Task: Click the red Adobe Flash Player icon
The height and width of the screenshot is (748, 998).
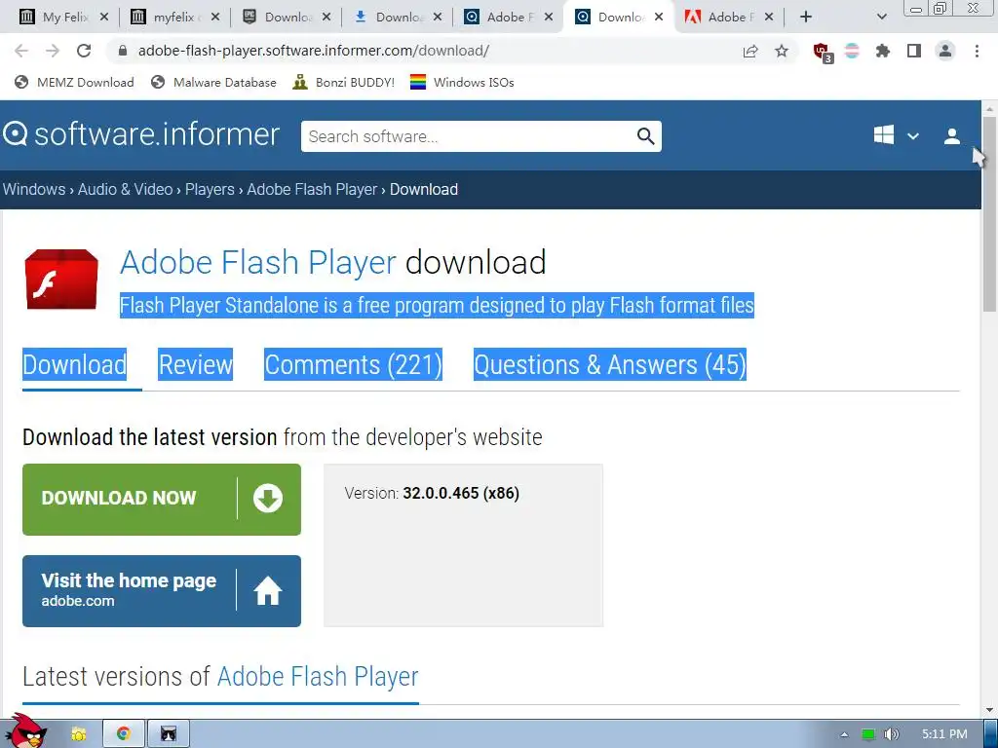Action: coord(61,280)
